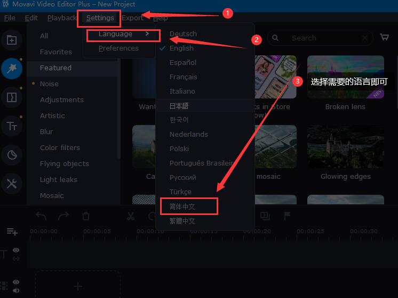Viewport: 398px width, 298px height.
Task: Open the Blur filter category
Action: pos(46,131)
